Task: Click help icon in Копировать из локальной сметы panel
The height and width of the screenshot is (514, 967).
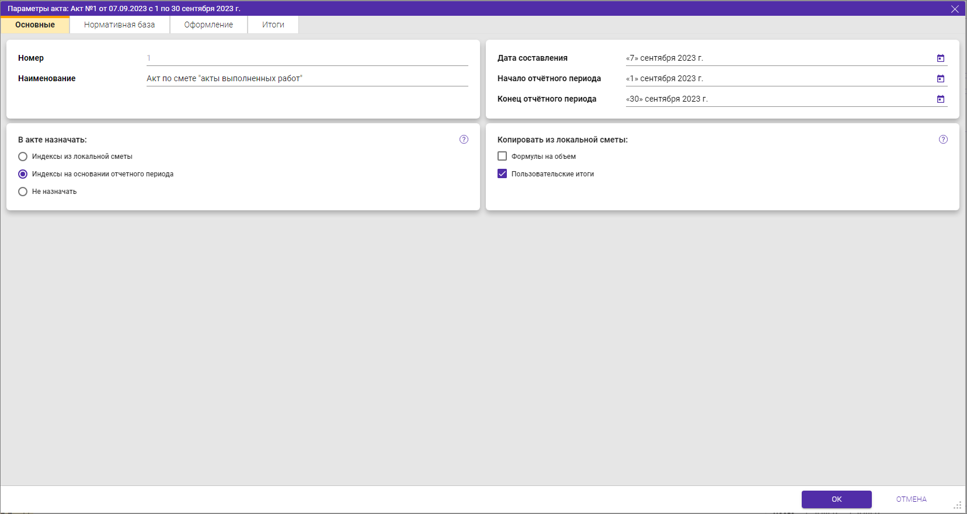Action: point(943,140)
